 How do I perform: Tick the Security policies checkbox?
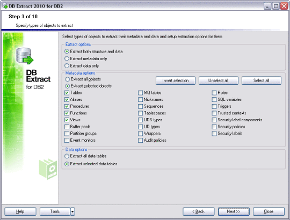point(214,127)
